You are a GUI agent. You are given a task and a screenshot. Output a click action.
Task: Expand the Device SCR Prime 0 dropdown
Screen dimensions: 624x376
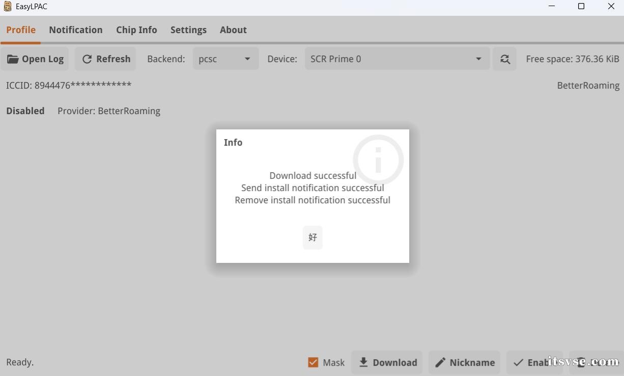pyautogui.click(x=397, y=59)
